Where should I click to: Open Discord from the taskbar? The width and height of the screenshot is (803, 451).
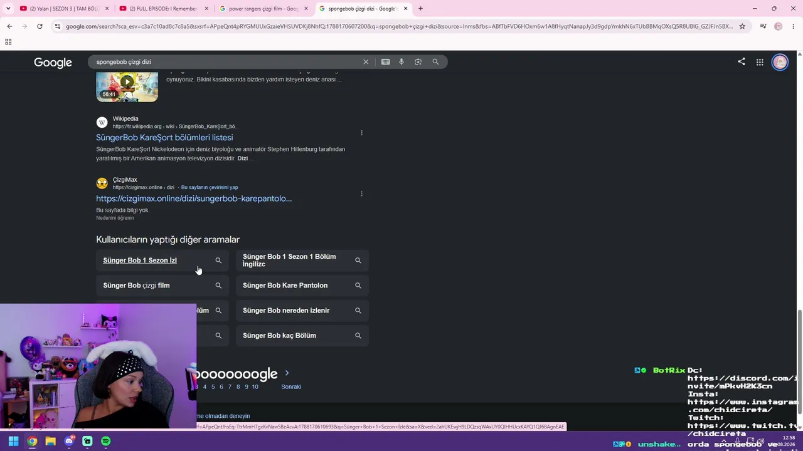pyautogui.click(x=69, y=442)
